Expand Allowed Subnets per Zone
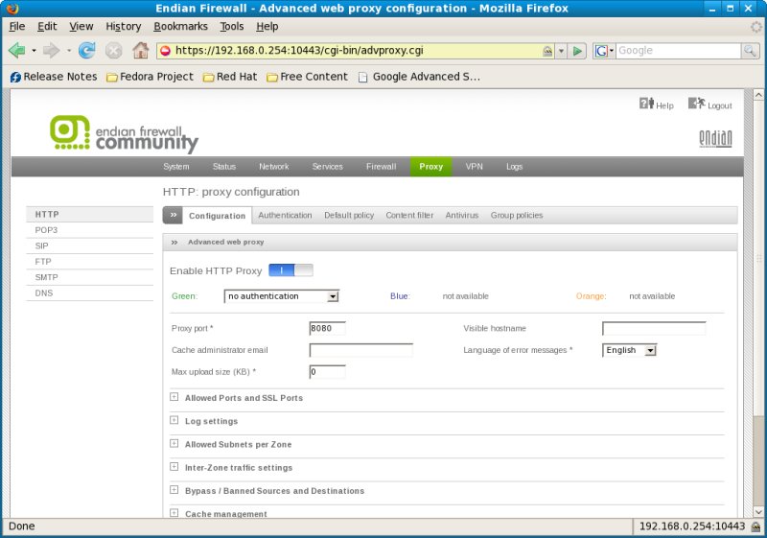767x538 pixels. [174, 443]
